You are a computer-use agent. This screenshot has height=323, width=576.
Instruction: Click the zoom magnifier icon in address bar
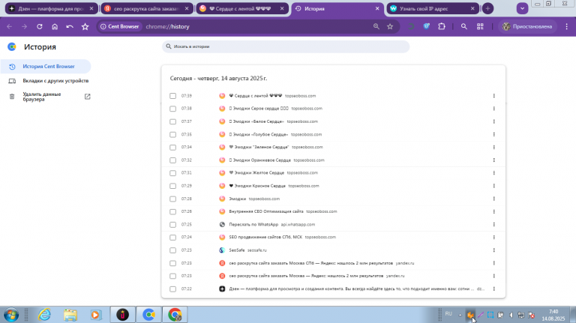coord(376,26)
